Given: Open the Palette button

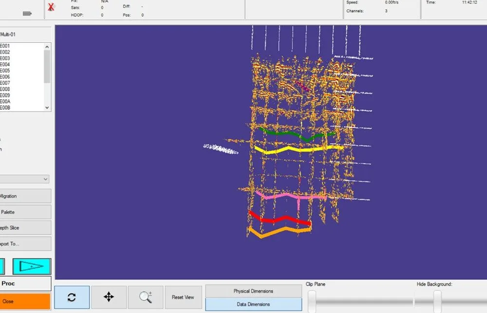Looking at the screenshot, I should click(x=25, y=212).
